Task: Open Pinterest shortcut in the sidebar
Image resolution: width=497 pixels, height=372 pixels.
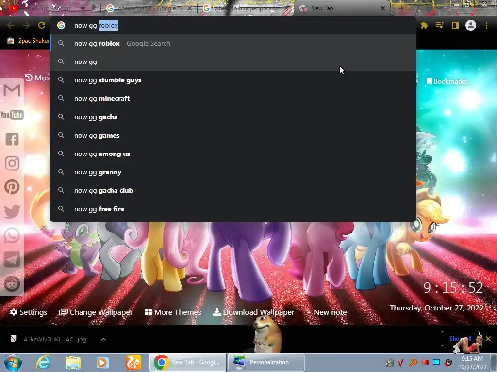Action: (x=12, y=187)
